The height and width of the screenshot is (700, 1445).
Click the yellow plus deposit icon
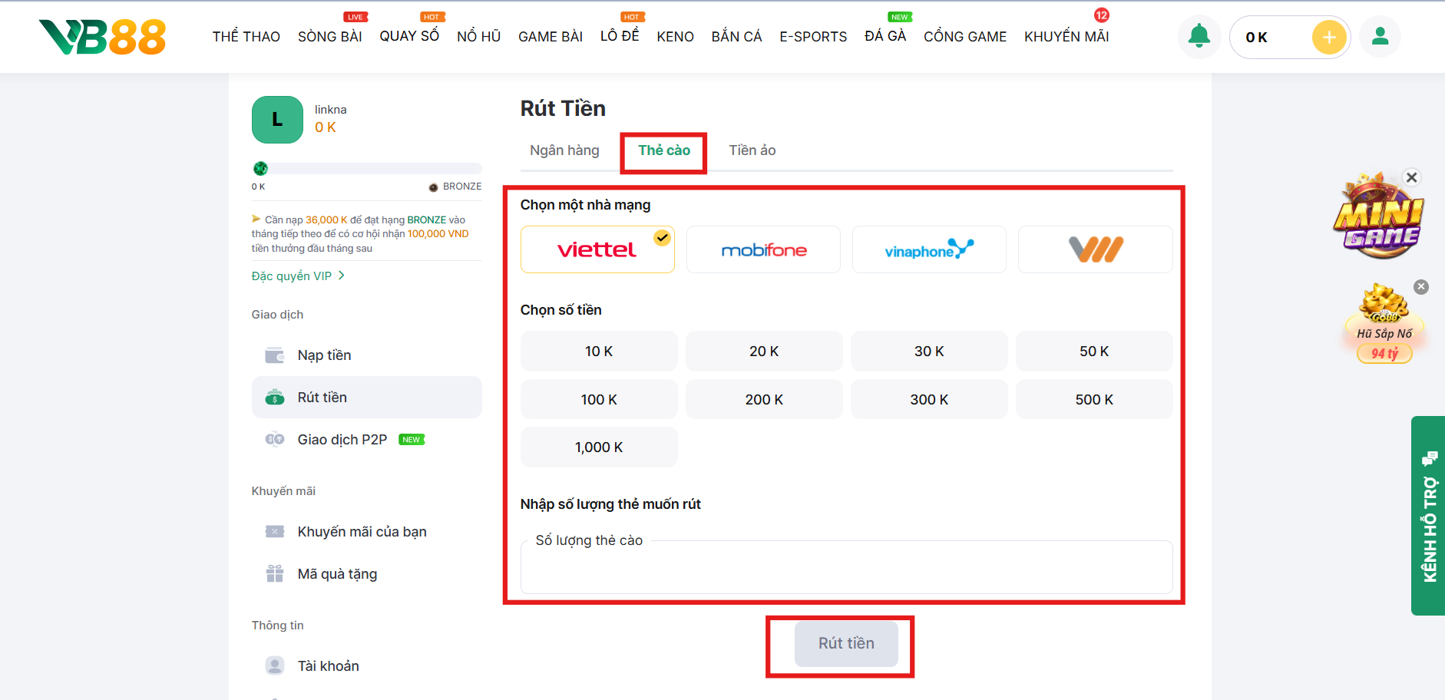[1329, 38]
